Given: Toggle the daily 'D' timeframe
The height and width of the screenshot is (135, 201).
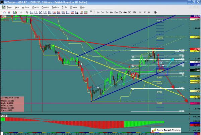Looking at the screenshot, I should 141,12.
